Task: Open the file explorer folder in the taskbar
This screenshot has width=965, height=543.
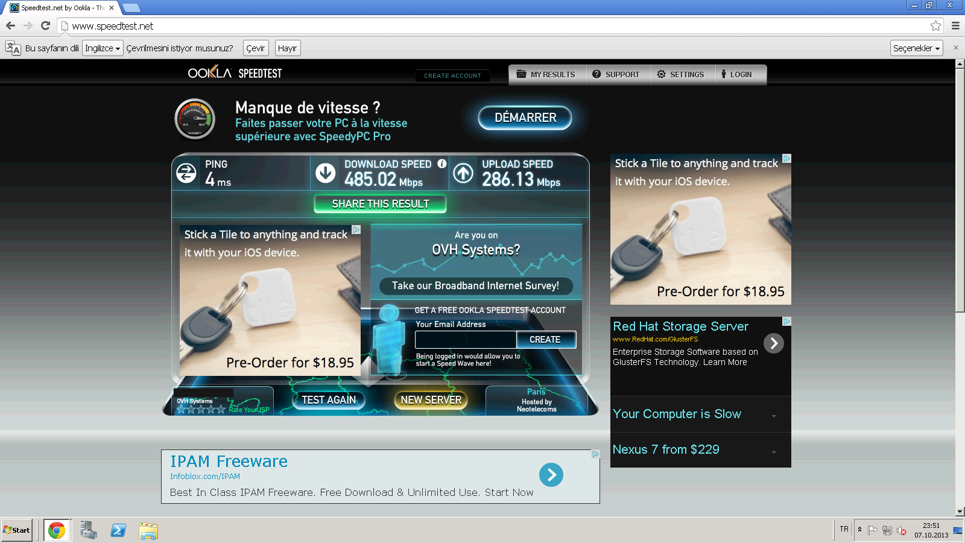Action: pos(148,530)
